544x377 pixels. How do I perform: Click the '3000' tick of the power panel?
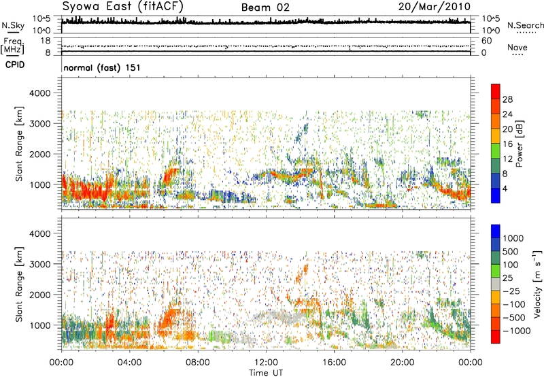click(x=39, y=124)
